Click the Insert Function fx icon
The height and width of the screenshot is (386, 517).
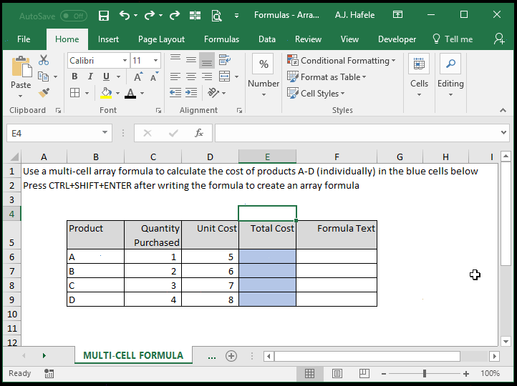click(x=199, y=133)
